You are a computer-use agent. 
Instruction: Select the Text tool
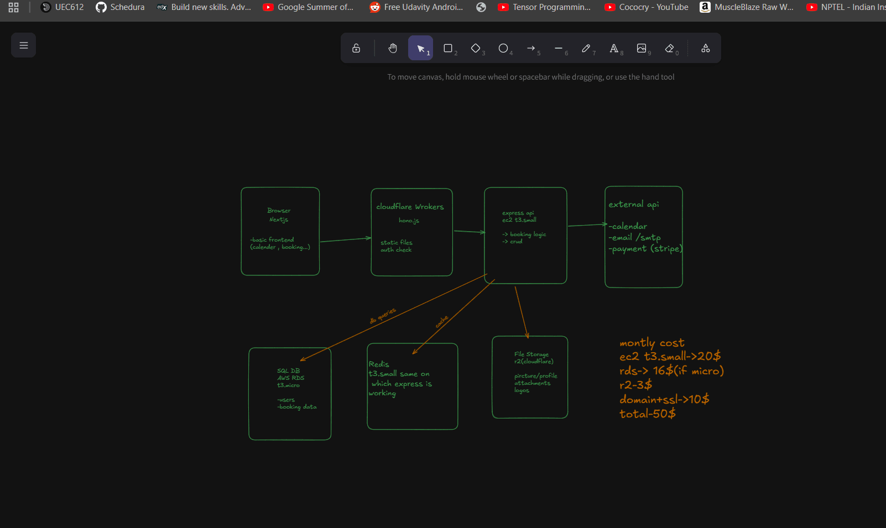pos(614,48)
